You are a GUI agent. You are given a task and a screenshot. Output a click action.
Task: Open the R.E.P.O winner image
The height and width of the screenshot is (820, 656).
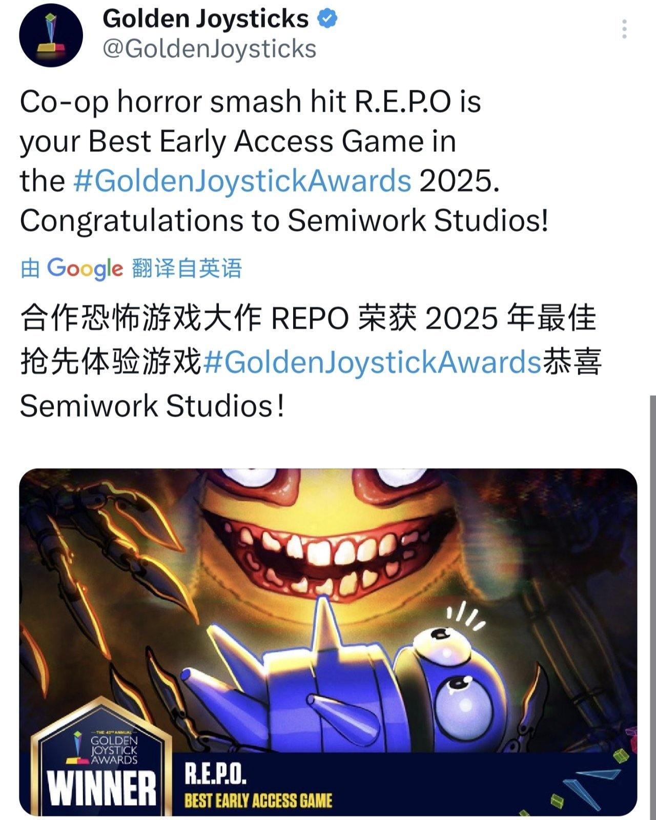pyautogui.click(x=328, y=642)
